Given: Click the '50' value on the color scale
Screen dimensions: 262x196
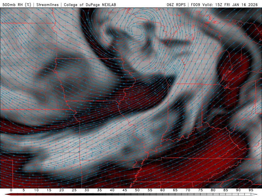Looking at the screenshot, I should pyautogui.click(x=137, y=190).
